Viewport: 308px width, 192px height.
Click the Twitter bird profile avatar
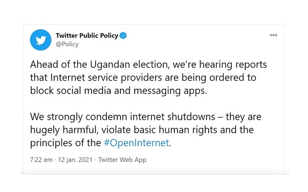(41, 40)
